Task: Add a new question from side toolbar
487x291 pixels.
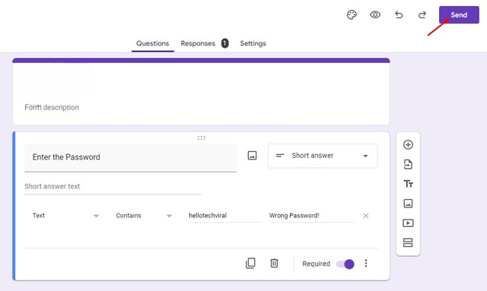Action: point(408,144)
